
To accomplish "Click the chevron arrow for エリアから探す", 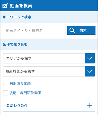I will pyautogui.click(x=90, y=58).
